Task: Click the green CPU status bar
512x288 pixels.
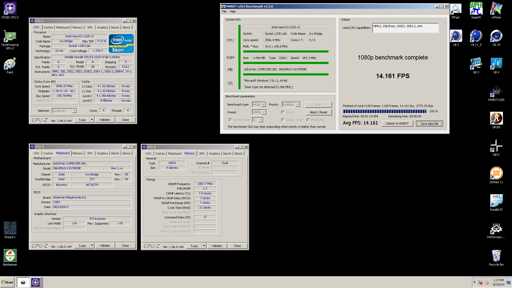Action: click(286, 51)
